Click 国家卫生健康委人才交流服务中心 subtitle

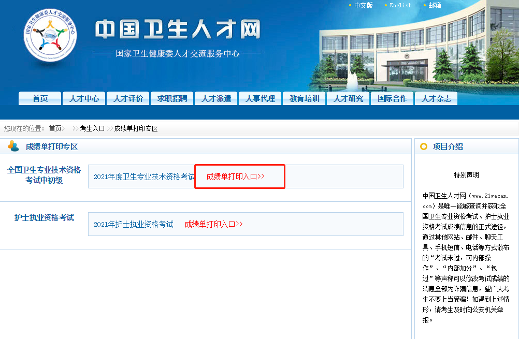click(178, 53)
